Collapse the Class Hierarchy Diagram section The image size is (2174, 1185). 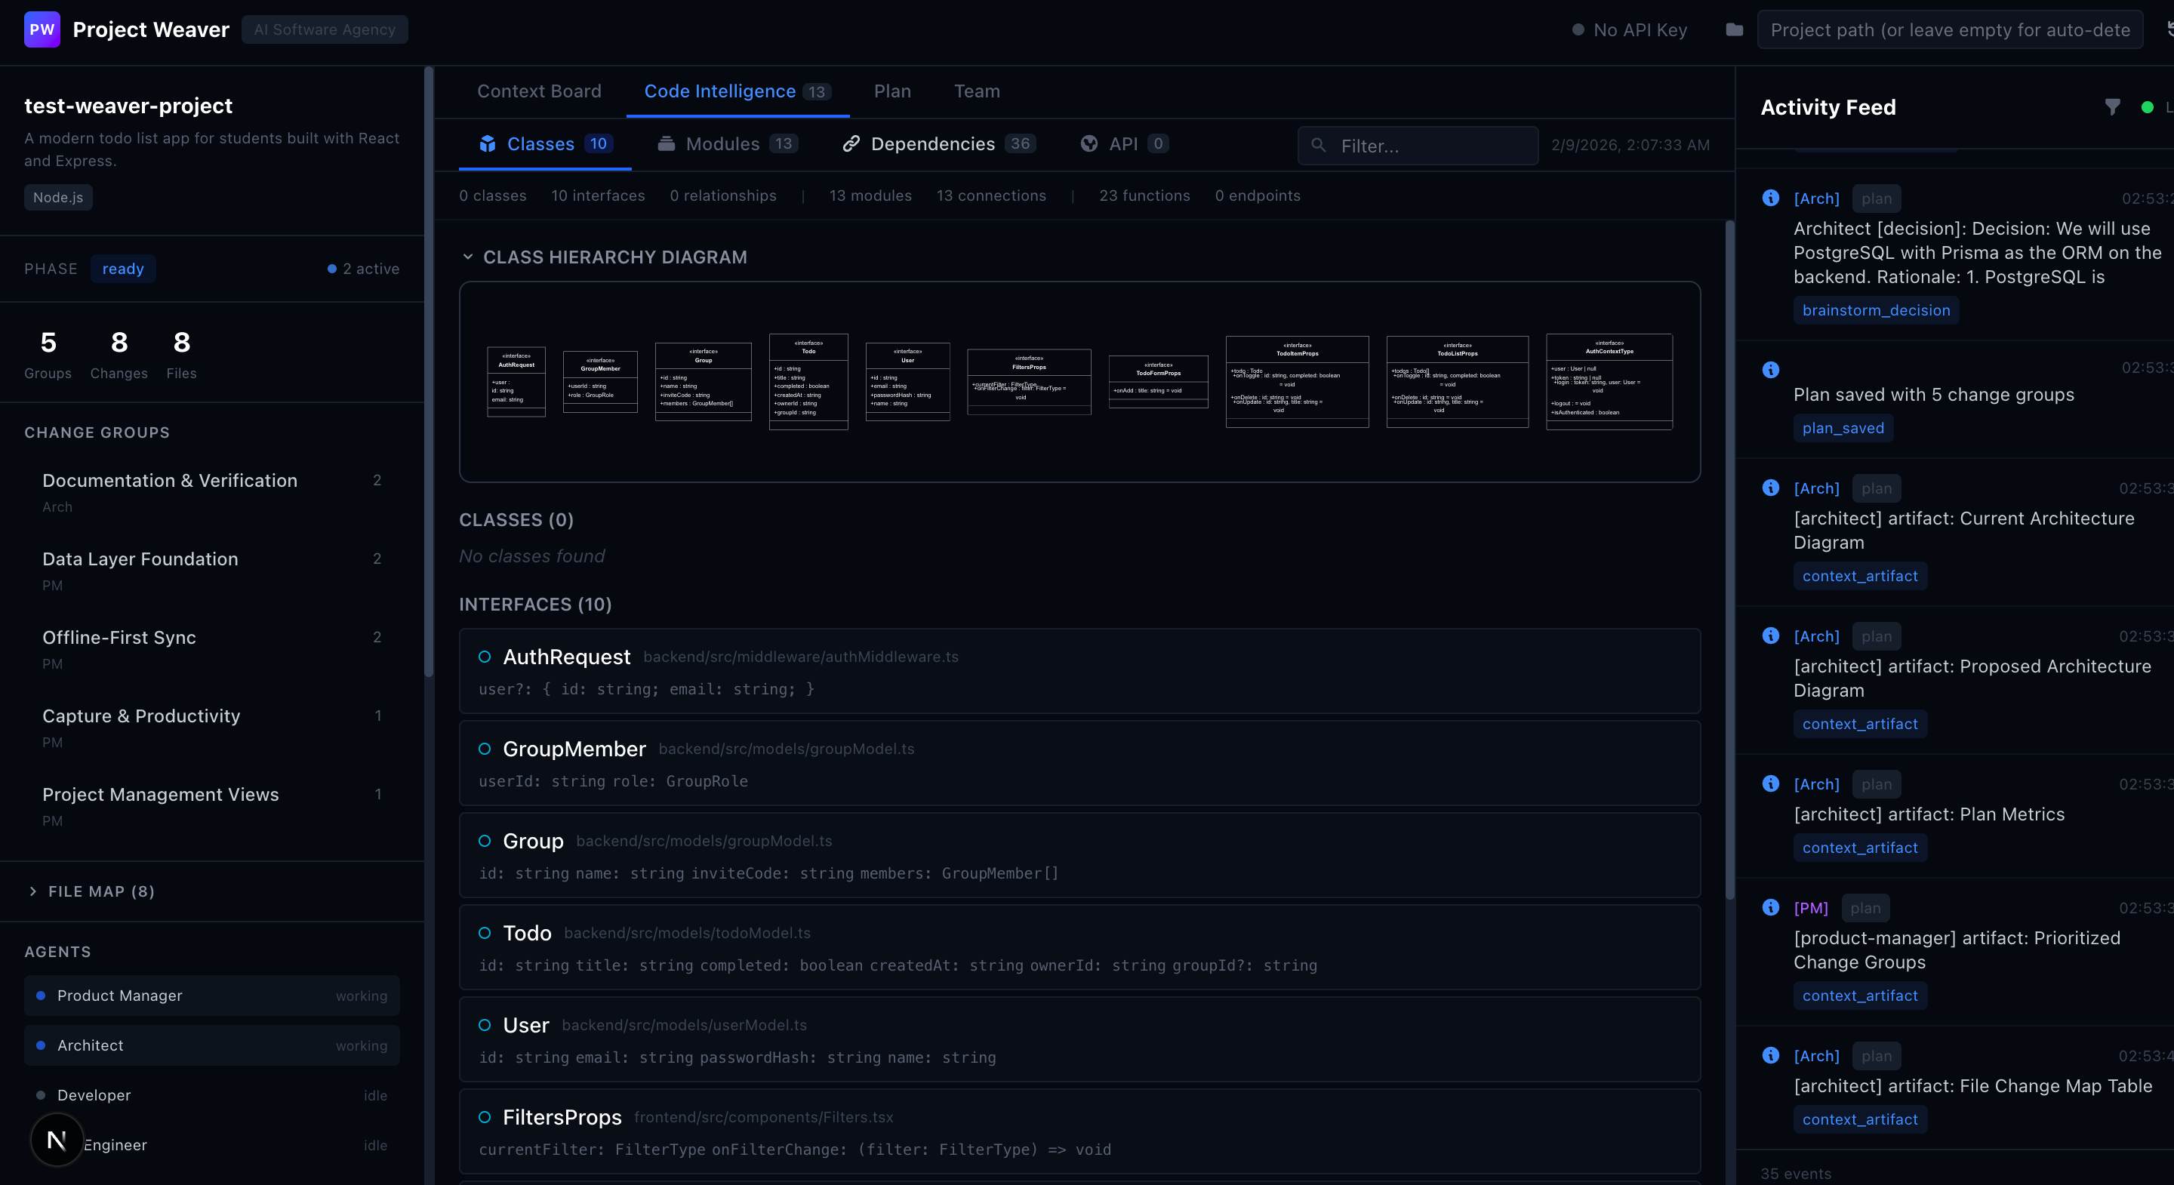(x=467, y=257)
